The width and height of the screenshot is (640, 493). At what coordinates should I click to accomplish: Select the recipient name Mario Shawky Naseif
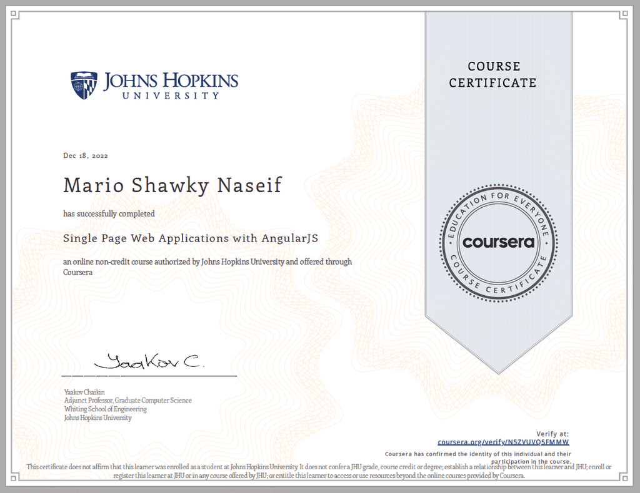(172, 185)
